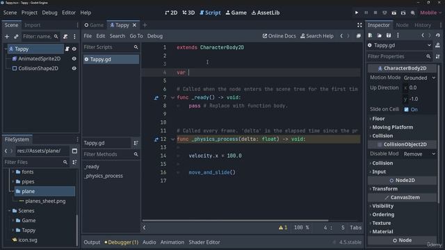Pause the running project

pyautogui.click(x=366, y=12)
